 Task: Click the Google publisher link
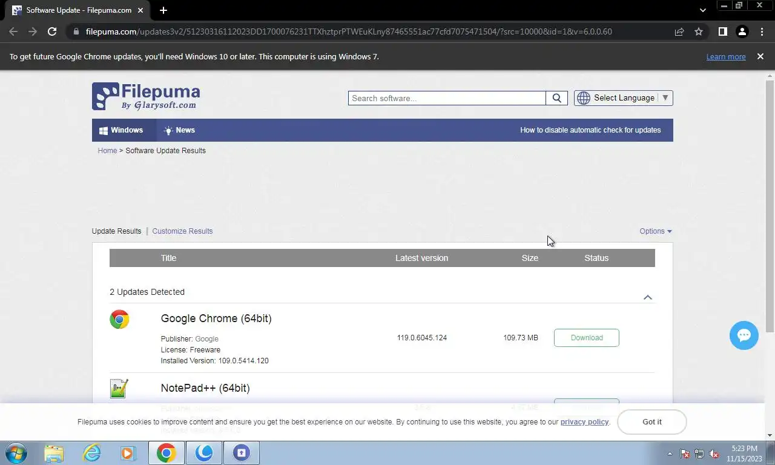click(x=206, y=339)
